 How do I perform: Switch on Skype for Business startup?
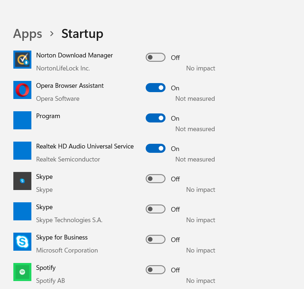click(x=155, y=239)
